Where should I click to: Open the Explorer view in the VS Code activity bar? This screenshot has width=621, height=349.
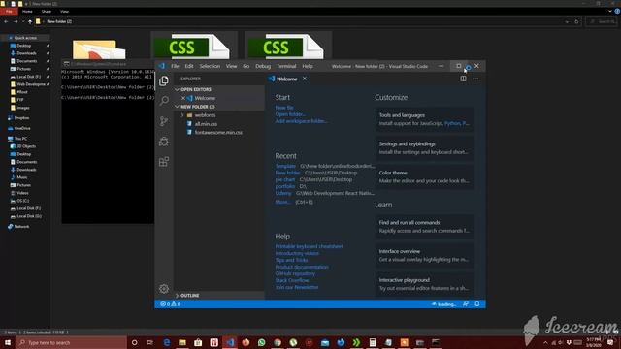(x=164, y=81)
